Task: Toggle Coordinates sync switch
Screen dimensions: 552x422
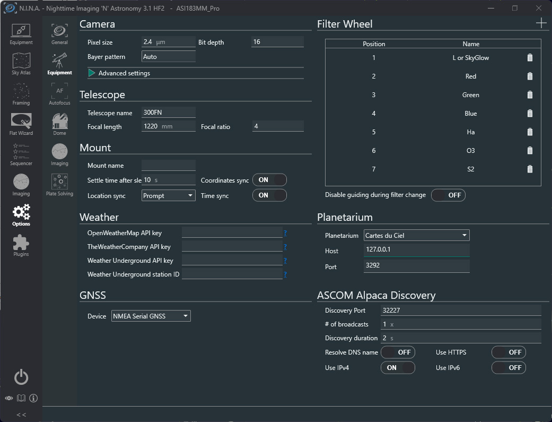Action: coord(270,180)
